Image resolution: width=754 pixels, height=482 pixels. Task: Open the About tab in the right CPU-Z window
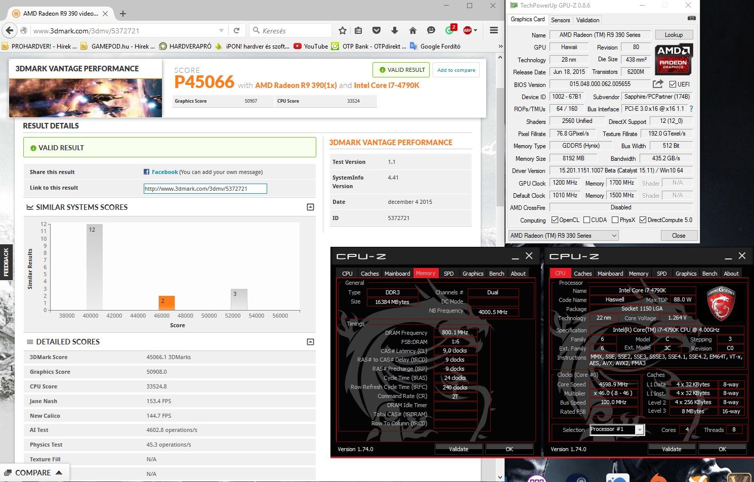[731, 273]
